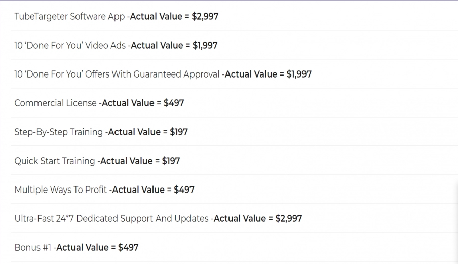Select the $497 price for Multiple Ways To Profit
This screenshot has height=264, width=458.
[x=184, y=190]
